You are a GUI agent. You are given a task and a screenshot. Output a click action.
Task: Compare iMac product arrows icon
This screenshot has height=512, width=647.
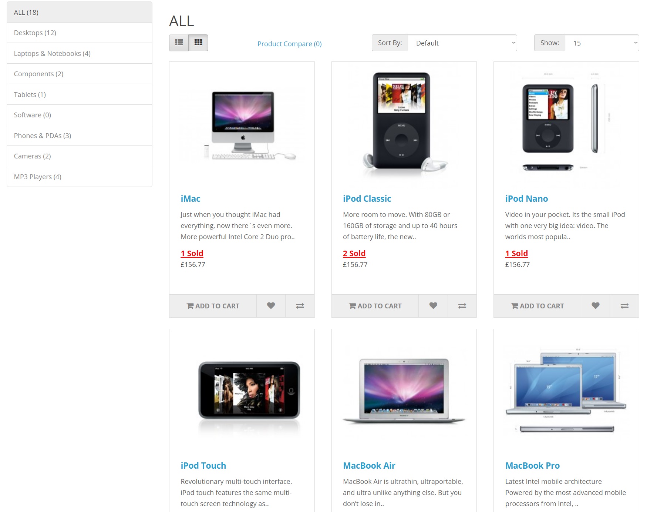click(x=300, y=306)
